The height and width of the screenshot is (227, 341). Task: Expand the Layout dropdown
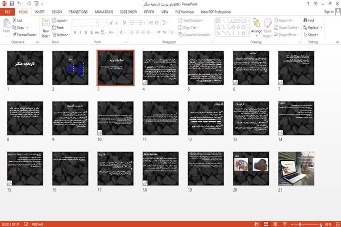tap(60, 20)
